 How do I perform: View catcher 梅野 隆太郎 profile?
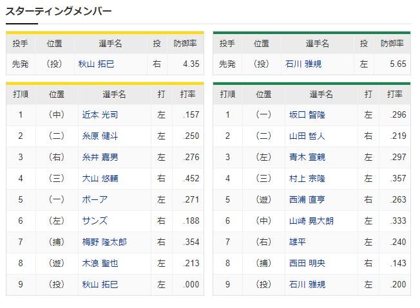click(104, 242)
